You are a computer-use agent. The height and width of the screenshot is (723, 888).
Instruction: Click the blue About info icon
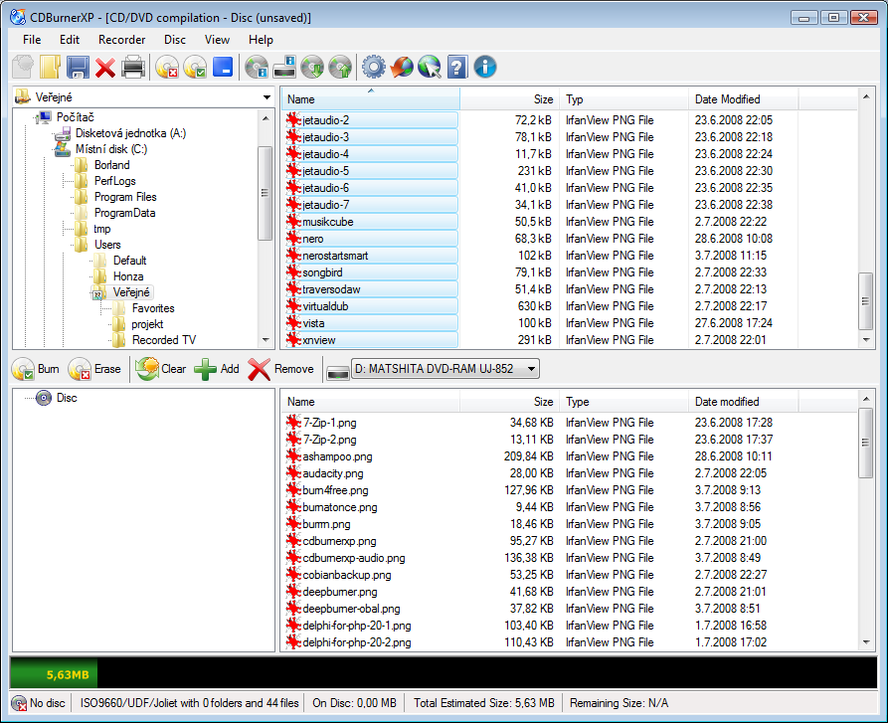click(x=485, y=67)
